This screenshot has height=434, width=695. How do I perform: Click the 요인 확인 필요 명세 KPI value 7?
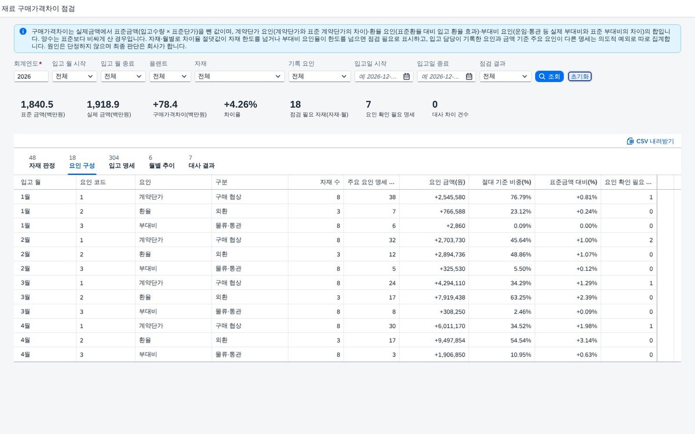(368, 104)
